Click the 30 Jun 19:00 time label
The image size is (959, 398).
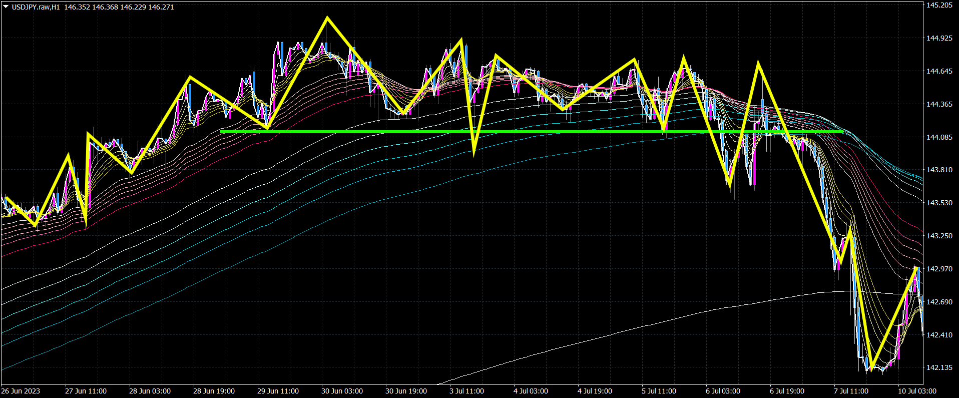[406, 391]
